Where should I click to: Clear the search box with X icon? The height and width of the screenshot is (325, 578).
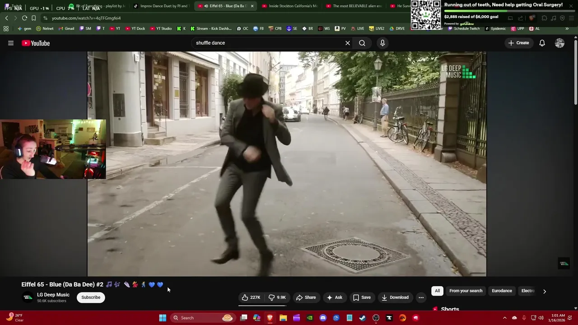click(348, 43)
